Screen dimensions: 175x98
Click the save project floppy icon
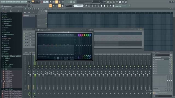[x=120, y=2]
